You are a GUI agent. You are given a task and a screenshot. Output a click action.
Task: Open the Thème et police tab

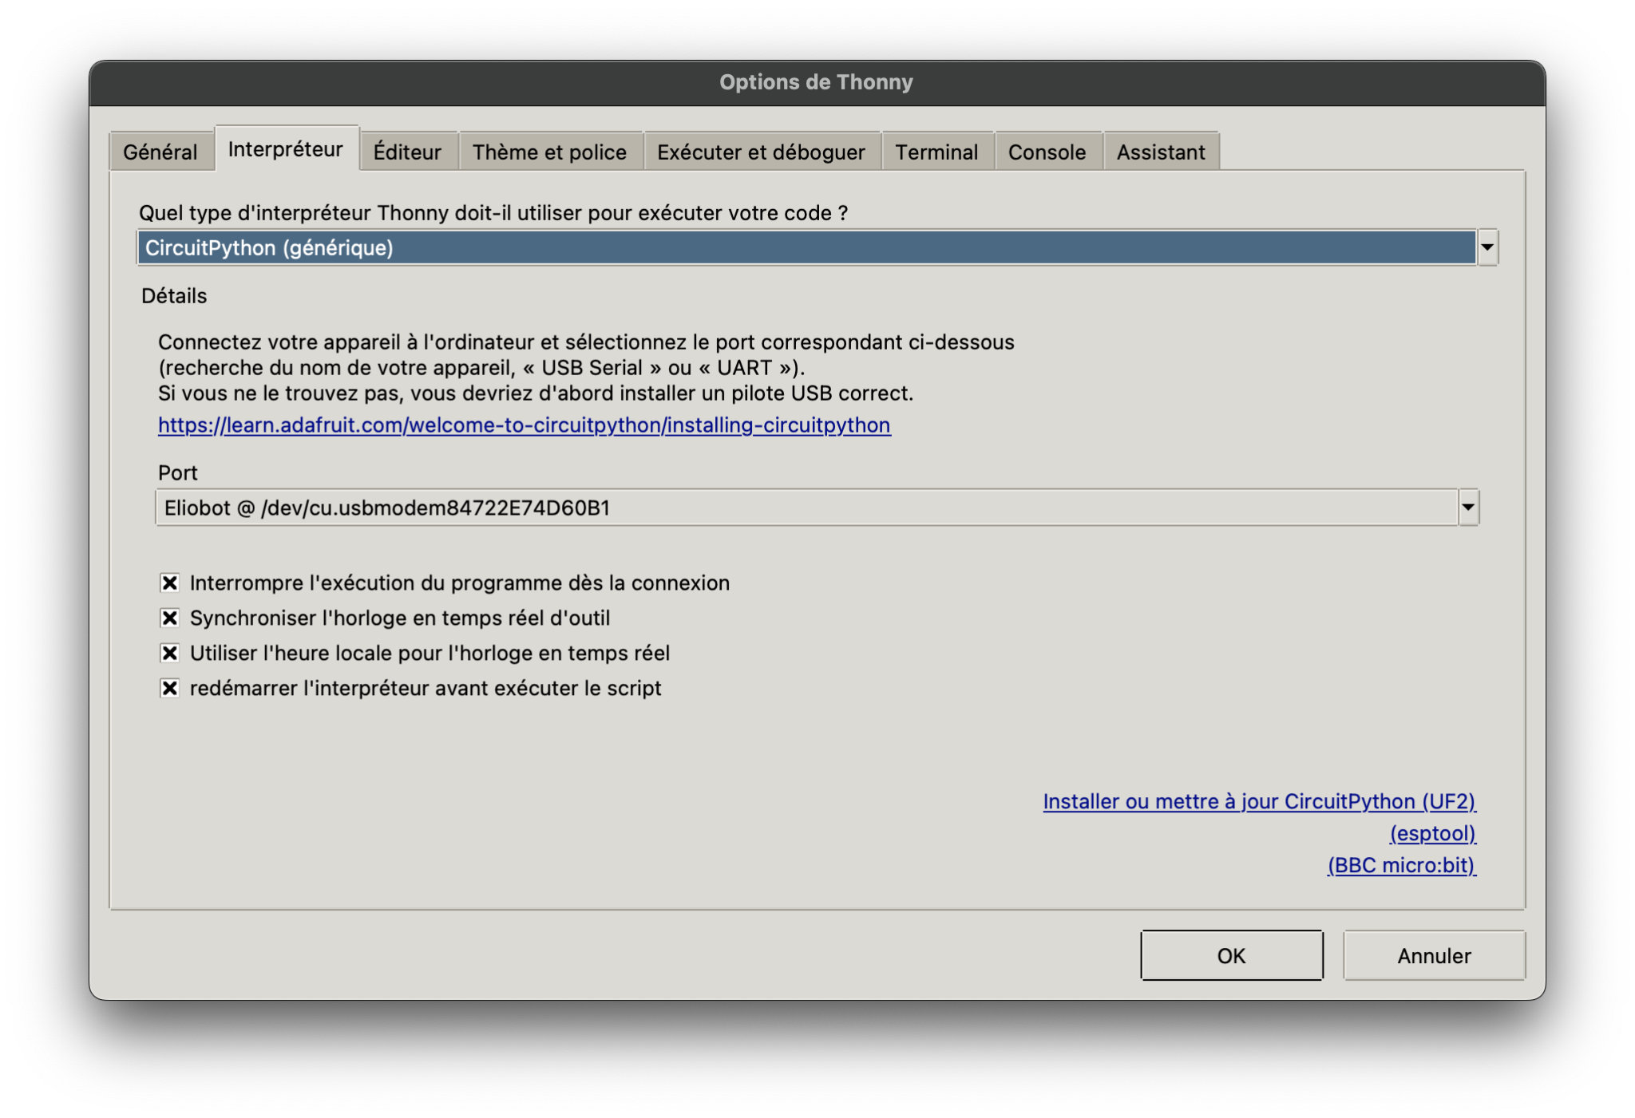[549, 152]
